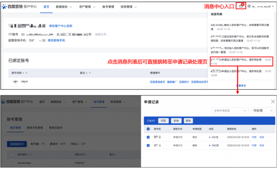
Task: Click the bulk 拒绝 button in the blue bar
Action: (x=176, y=121)
